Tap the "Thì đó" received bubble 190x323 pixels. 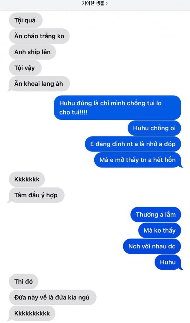tap(24, 281)
